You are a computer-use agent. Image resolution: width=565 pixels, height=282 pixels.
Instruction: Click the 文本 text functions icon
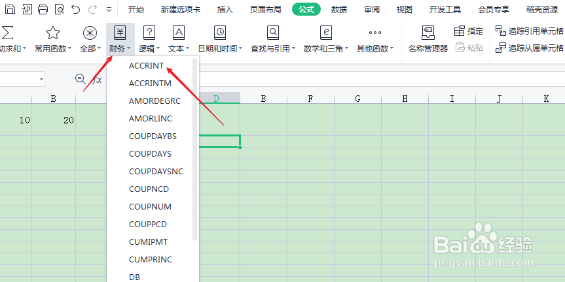coord(179,33)
